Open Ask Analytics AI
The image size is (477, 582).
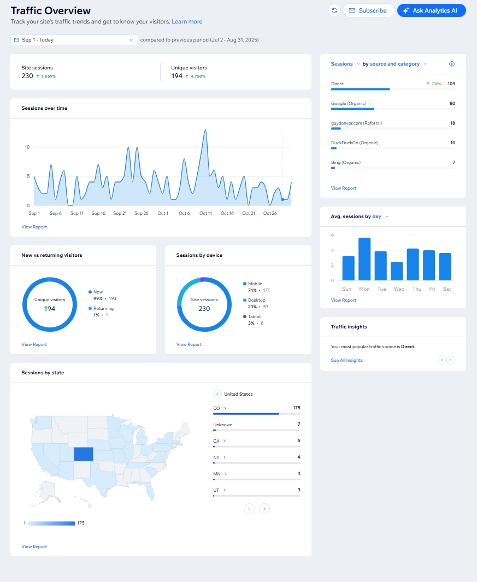coord(431,10)
